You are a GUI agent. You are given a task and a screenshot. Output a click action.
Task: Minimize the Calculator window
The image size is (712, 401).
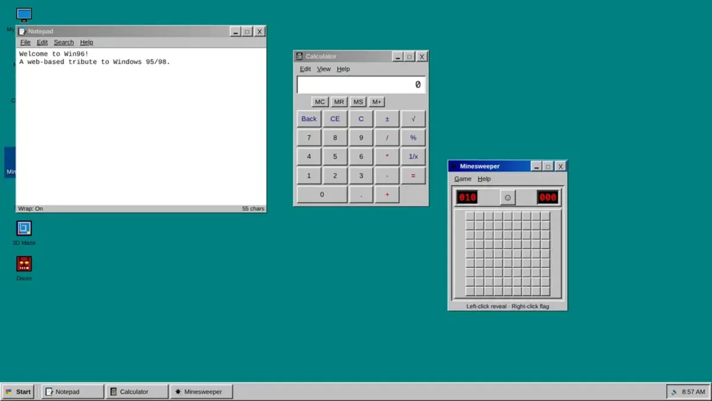398,57
